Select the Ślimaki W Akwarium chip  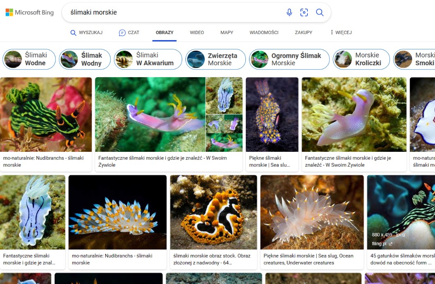coord(148,59)
